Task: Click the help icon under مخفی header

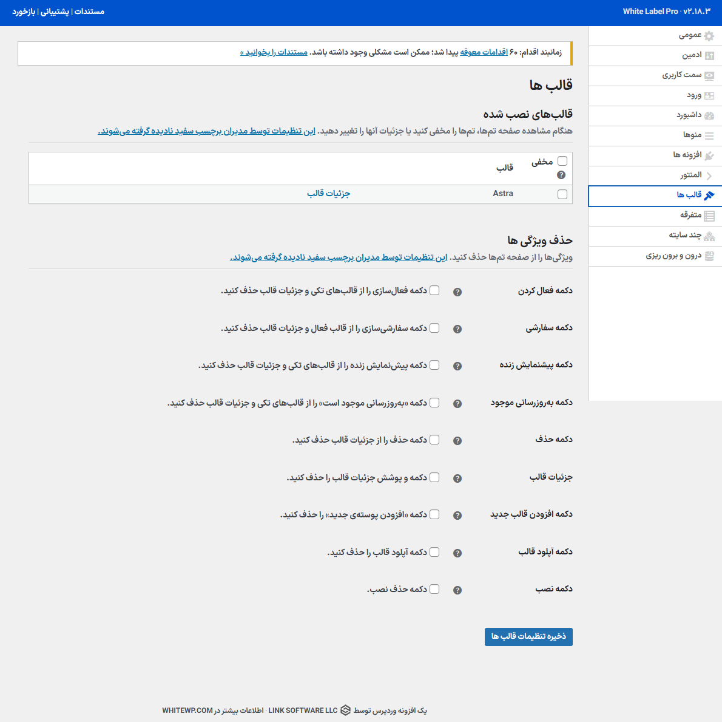Action: (561, 175)
